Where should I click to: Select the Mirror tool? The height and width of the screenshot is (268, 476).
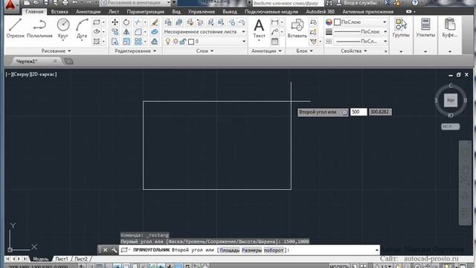click(x=126, y=31)
